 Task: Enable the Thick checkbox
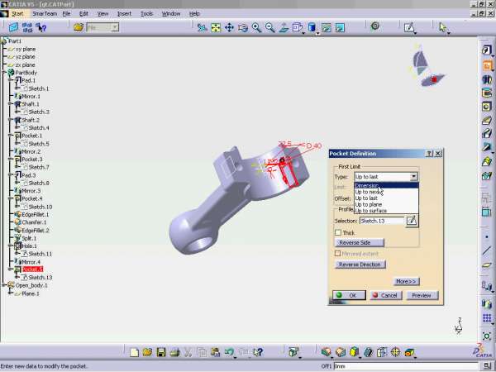coord(338,232)
